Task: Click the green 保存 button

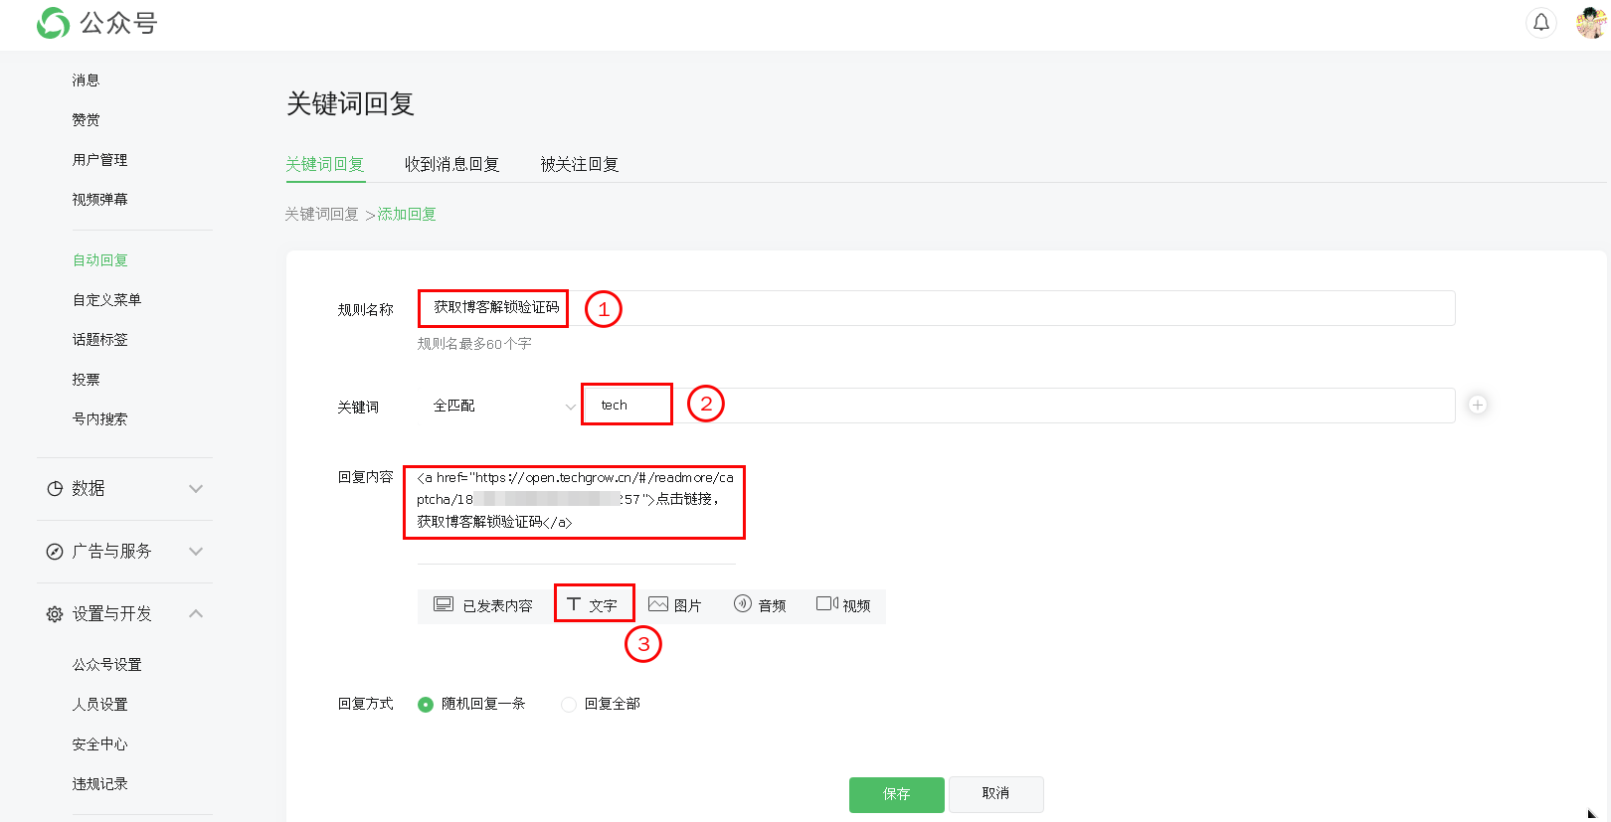Action: (896, 794)
